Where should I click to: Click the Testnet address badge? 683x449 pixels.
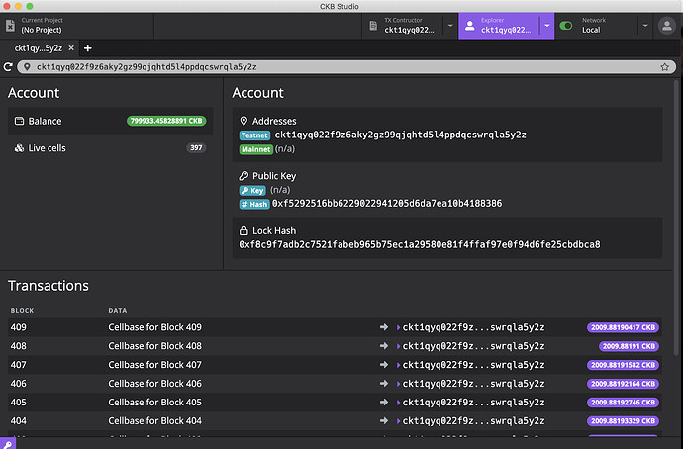tap(254, 135)
